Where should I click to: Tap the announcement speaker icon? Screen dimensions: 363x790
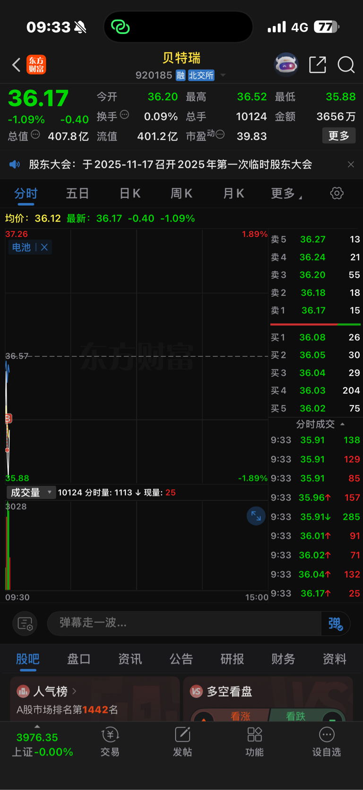[15, 164]
